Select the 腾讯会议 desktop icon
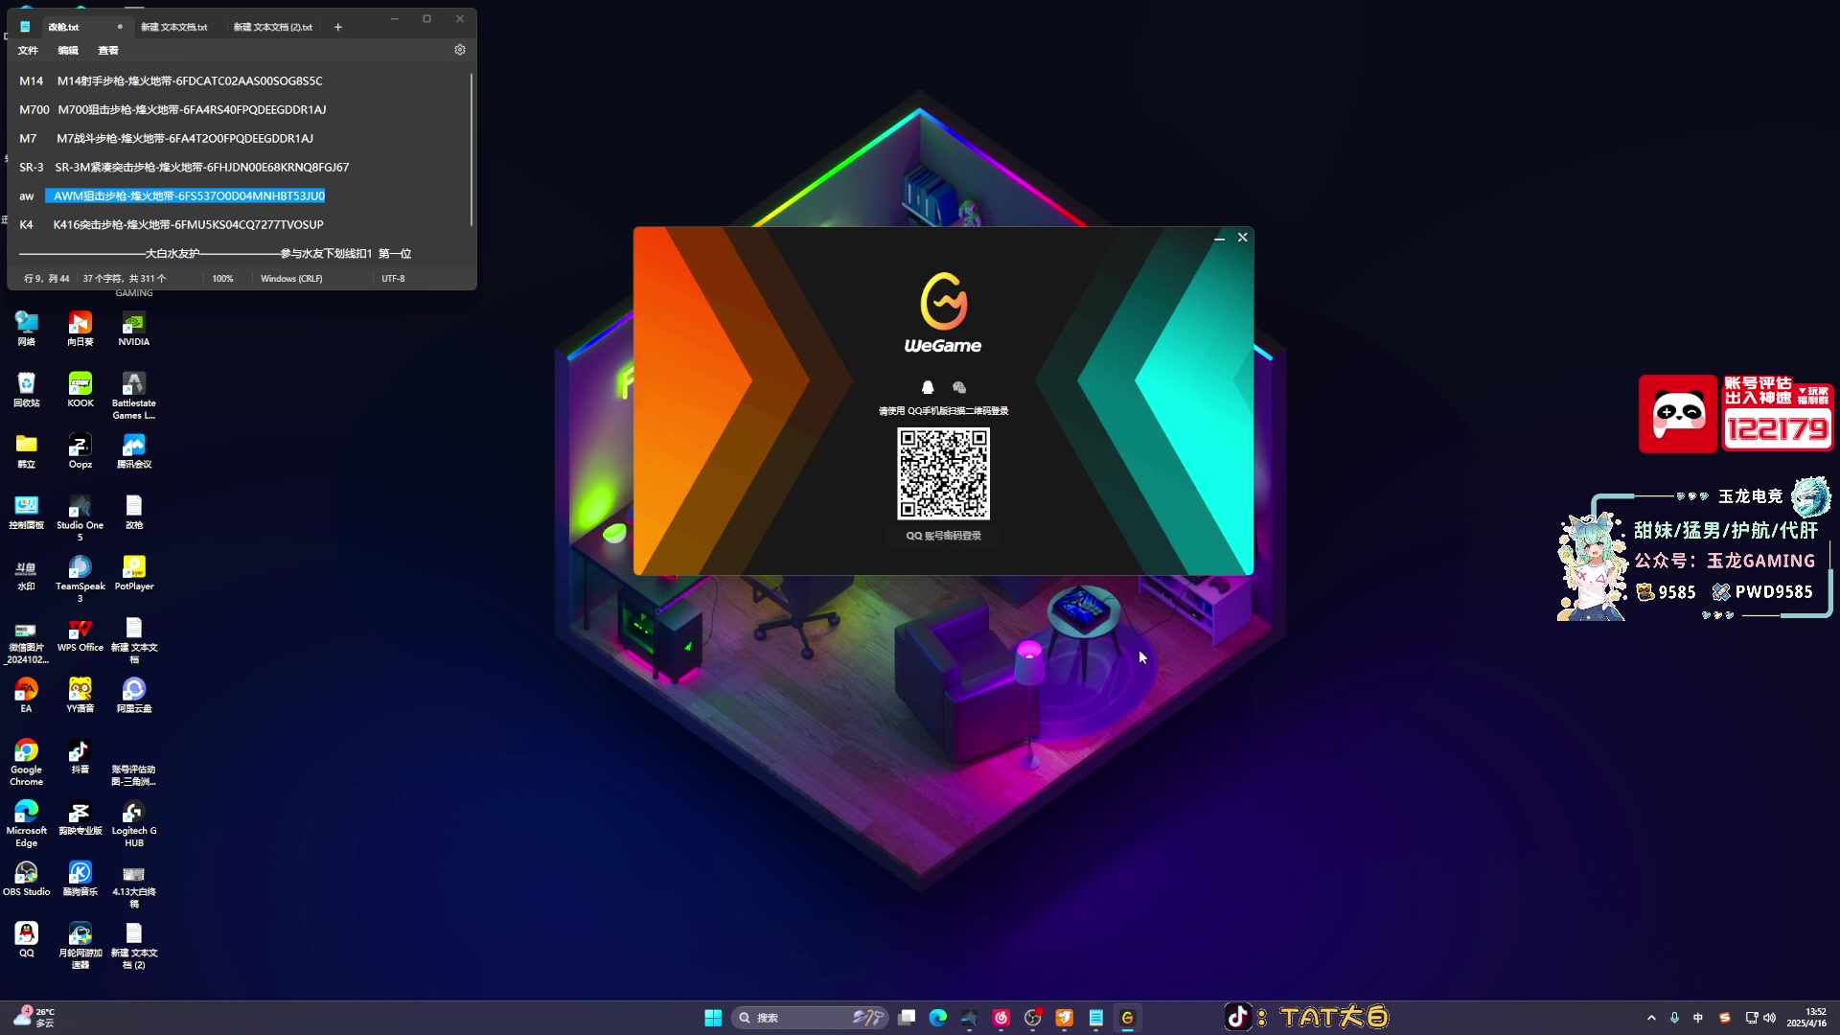The height and width of the screenshot is (1035, 1840). [134, 451]
